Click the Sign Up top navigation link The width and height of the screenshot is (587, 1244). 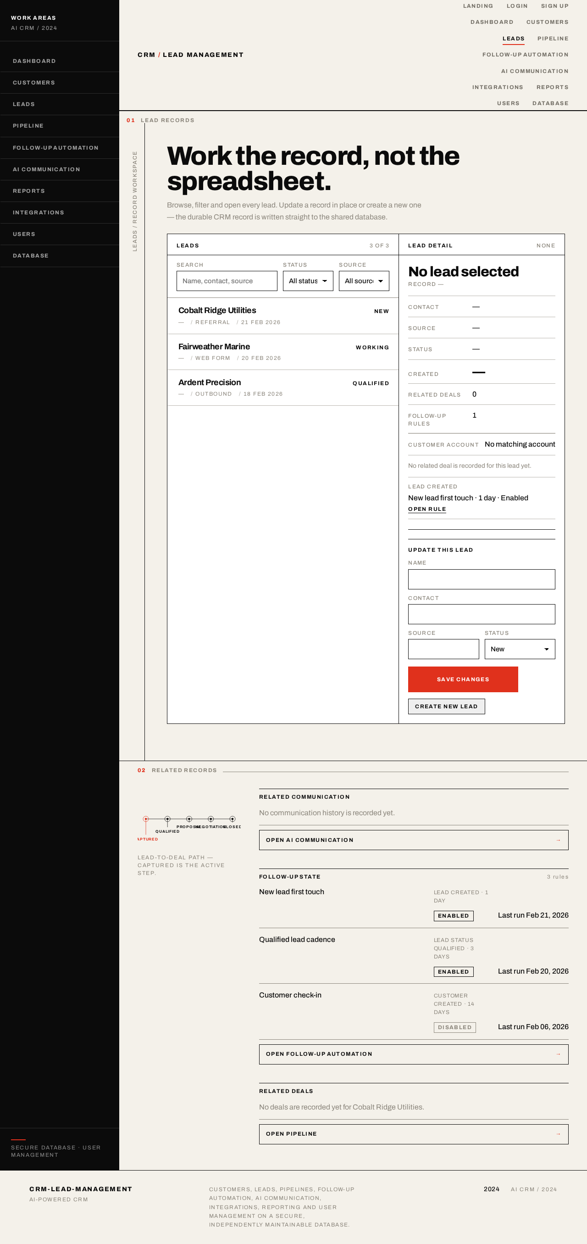point(554,6)
